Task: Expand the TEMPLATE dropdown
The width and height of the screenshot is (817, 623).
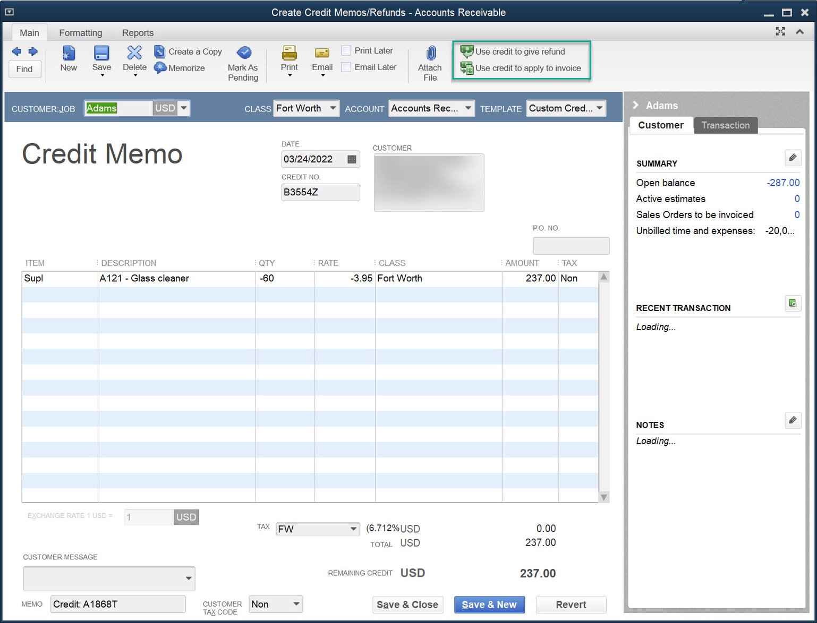Action: [599, 108]
